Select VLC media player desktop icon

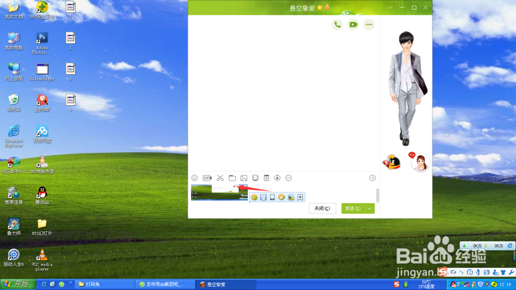coord(42,260)
